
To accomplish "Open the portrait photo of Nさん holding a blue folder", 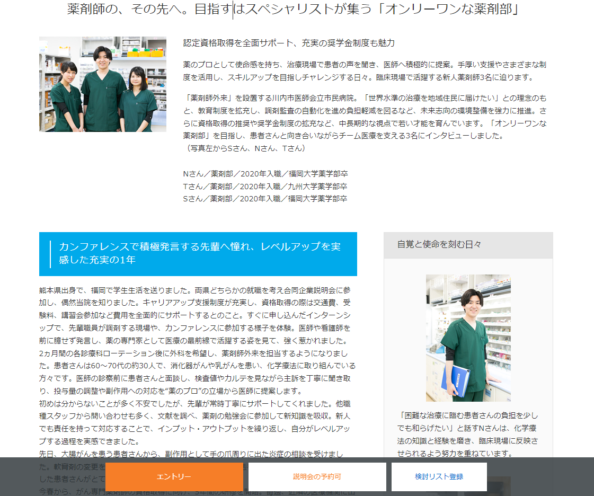I will (468, 338).
